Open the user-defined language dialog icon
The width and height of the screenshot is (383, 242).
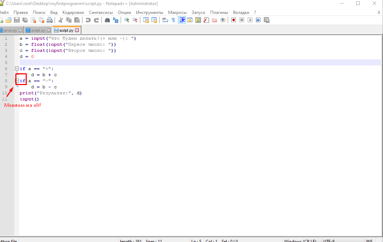[x=190, y=20]
